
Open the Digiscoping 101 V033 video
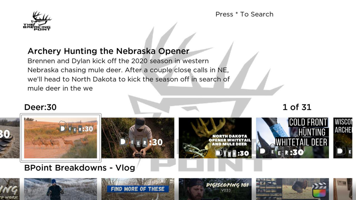(215, 189)
